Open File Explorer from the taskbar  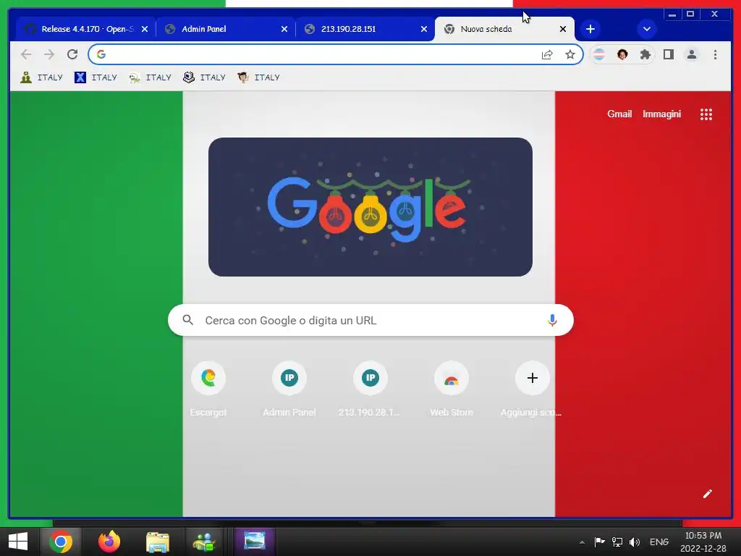[x=157, y=542]
